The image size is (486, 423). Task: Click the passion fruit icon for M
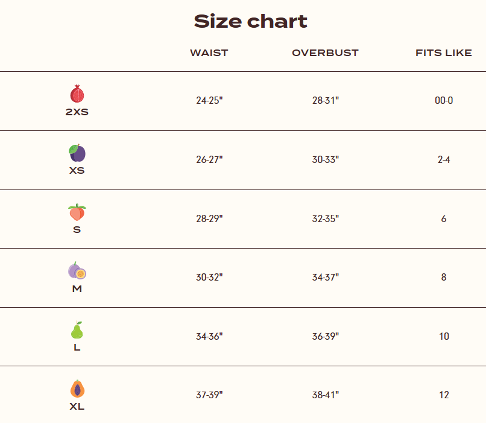point(77,271)
